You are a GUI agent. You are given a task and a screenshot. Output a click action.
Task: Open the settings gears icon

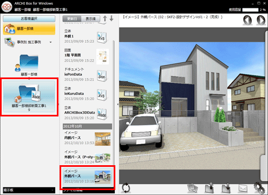point(259,188)
